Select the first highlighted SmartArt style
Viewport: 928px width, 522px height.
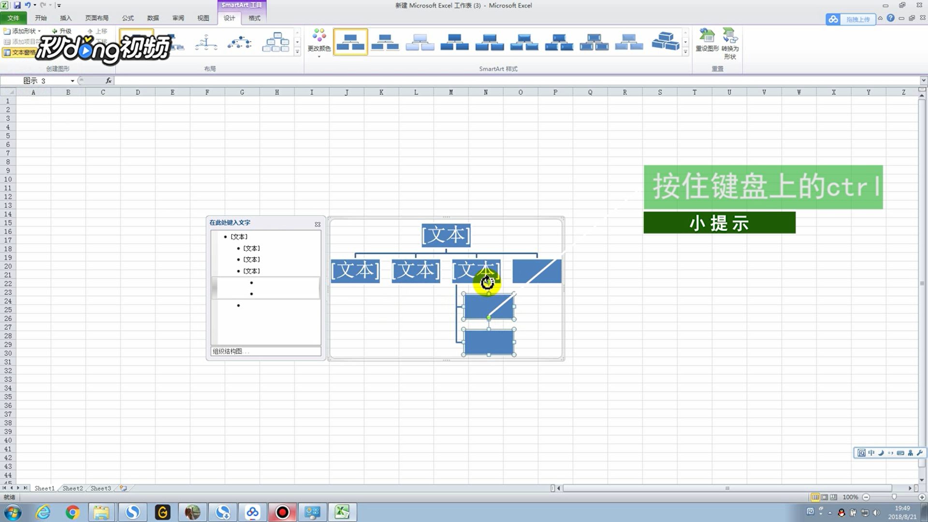click(x=350, y=42)
